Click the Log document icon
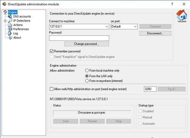Image resolution: width=190 pixels, height=138 pixels. point(10,34)
